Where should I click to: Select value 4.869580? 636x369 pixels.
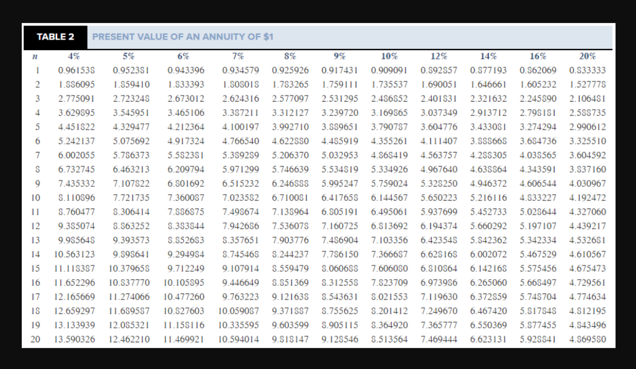tap(588, 339)
